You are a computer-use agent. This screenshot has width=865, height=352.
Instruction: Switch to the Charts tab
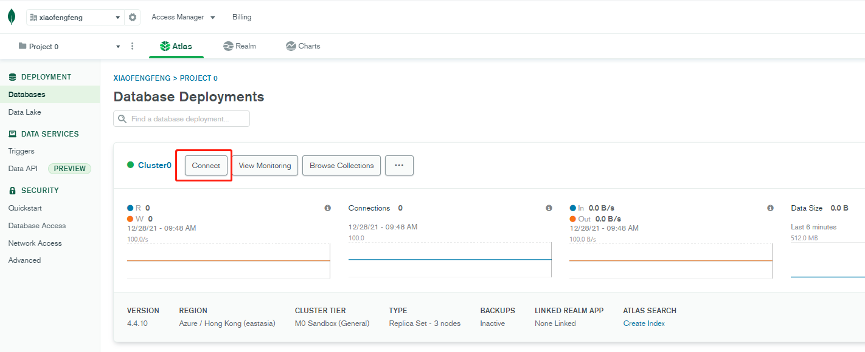tap(303, 46)
